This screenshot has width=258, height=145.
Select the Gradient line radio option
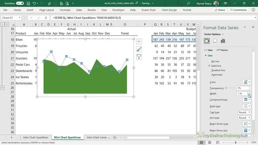[209, 70]
